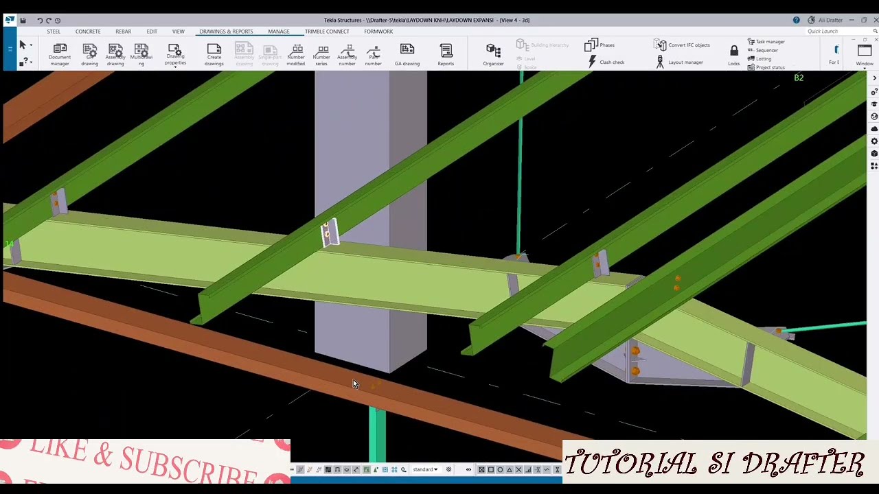
Task: Open the Reports tool
Action: 446,55
